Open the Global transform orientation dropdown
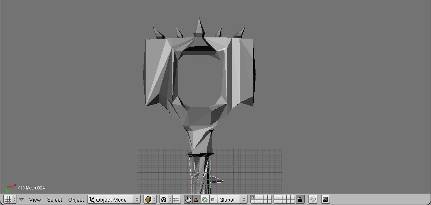The height and width of the screenshot is (205, 431). pyautogui.click(x=232, y=200)
